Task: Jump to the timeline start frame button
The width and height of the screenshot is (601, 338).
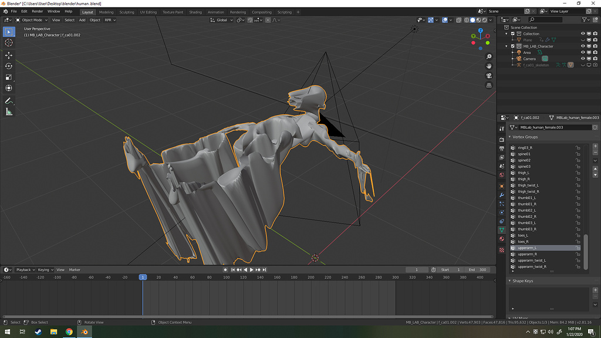Action: click(232, 270)
